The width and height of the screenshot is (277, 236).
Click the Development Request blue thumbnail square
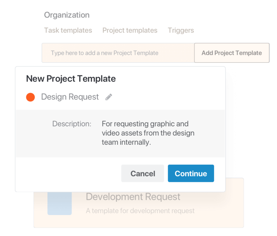[x=60, y=203]
